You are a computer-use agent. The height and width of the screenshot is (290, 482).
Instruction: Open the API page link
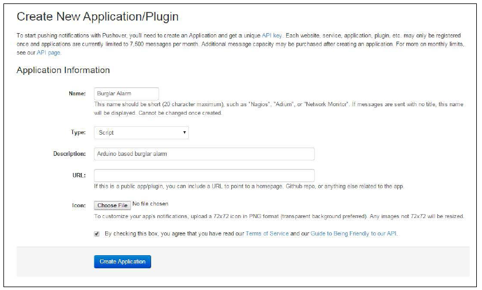coord(48,53)
